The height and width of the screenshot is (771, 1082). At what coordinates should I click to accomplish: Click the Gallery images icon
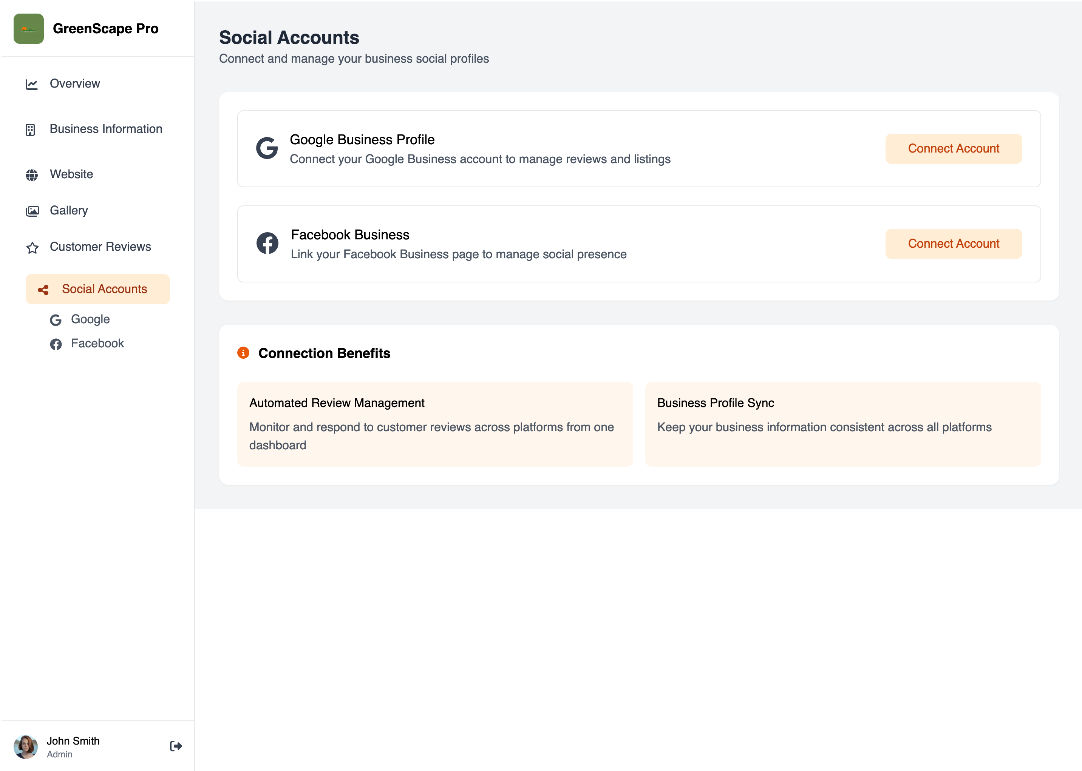point(32,211)
